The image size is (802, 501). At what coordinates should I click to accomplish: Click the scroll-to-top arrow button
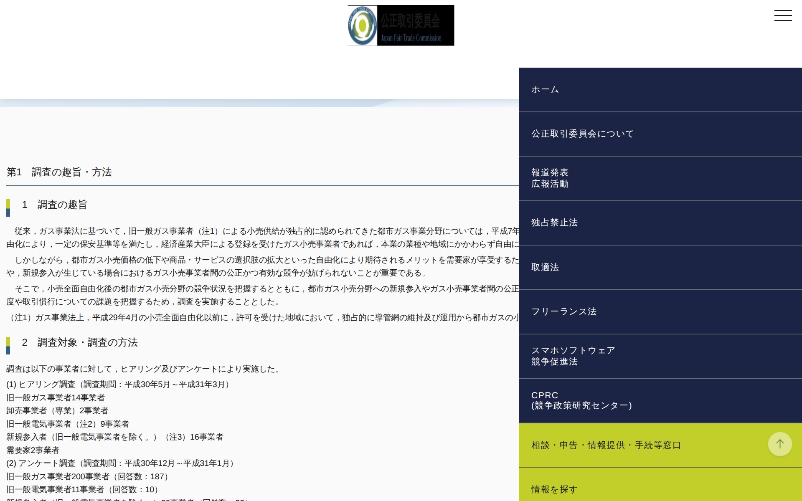click(x=780, y=444)
